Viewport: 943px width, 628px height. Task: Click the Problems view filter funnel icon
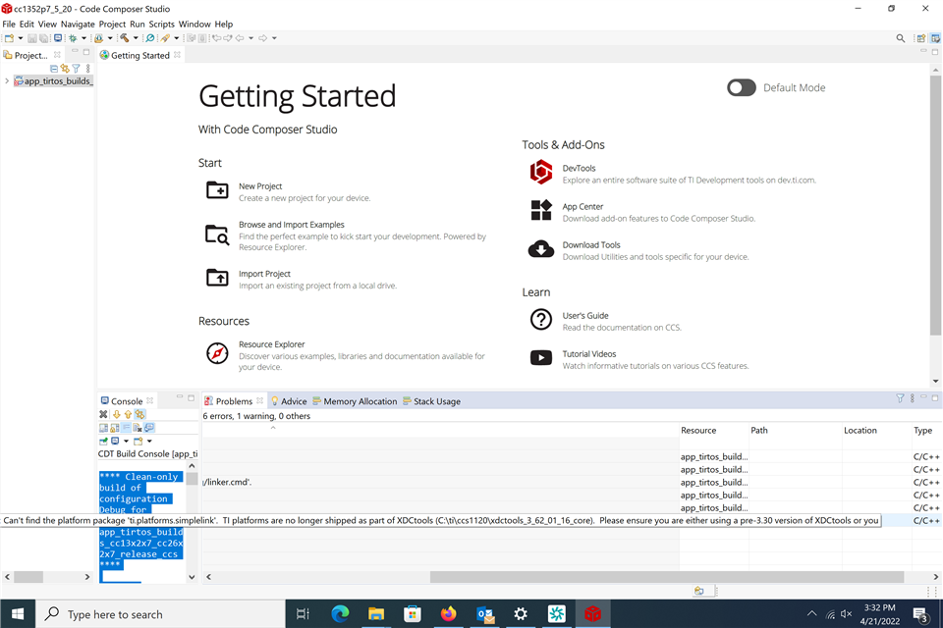pos(900,398)
